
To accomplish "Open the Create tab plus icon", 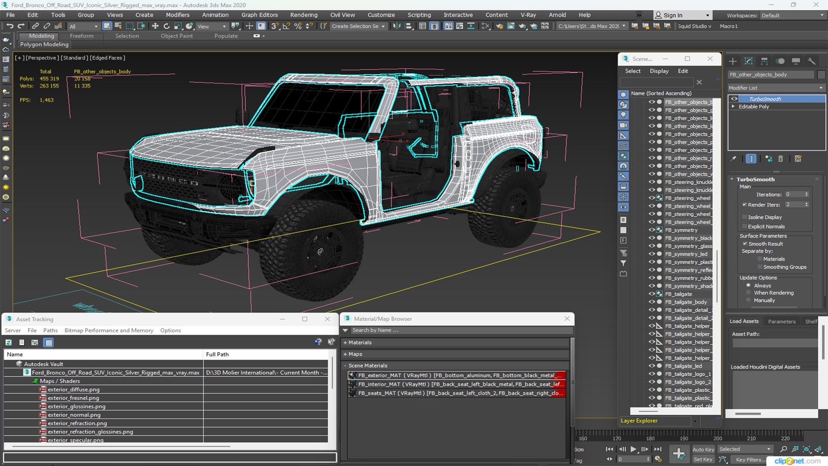I will (733, 61).
